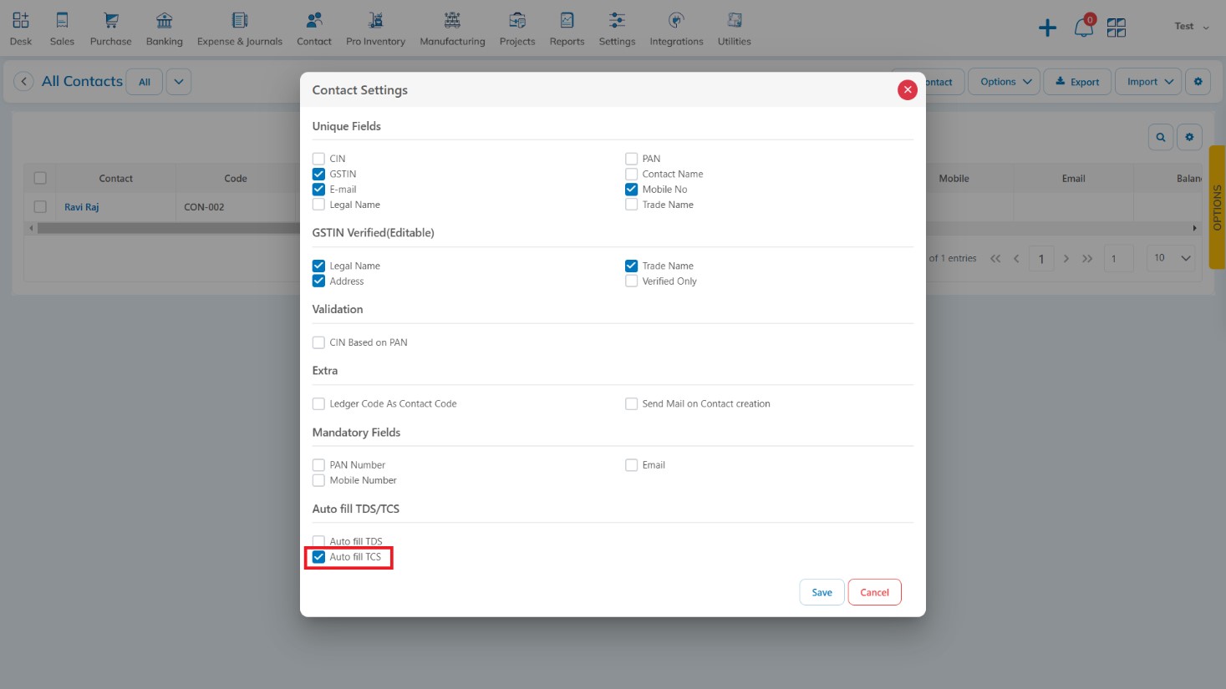Click gear icon next to the search button
The height and width of the screenshot is (689, 1226).
click(1189, 137)
